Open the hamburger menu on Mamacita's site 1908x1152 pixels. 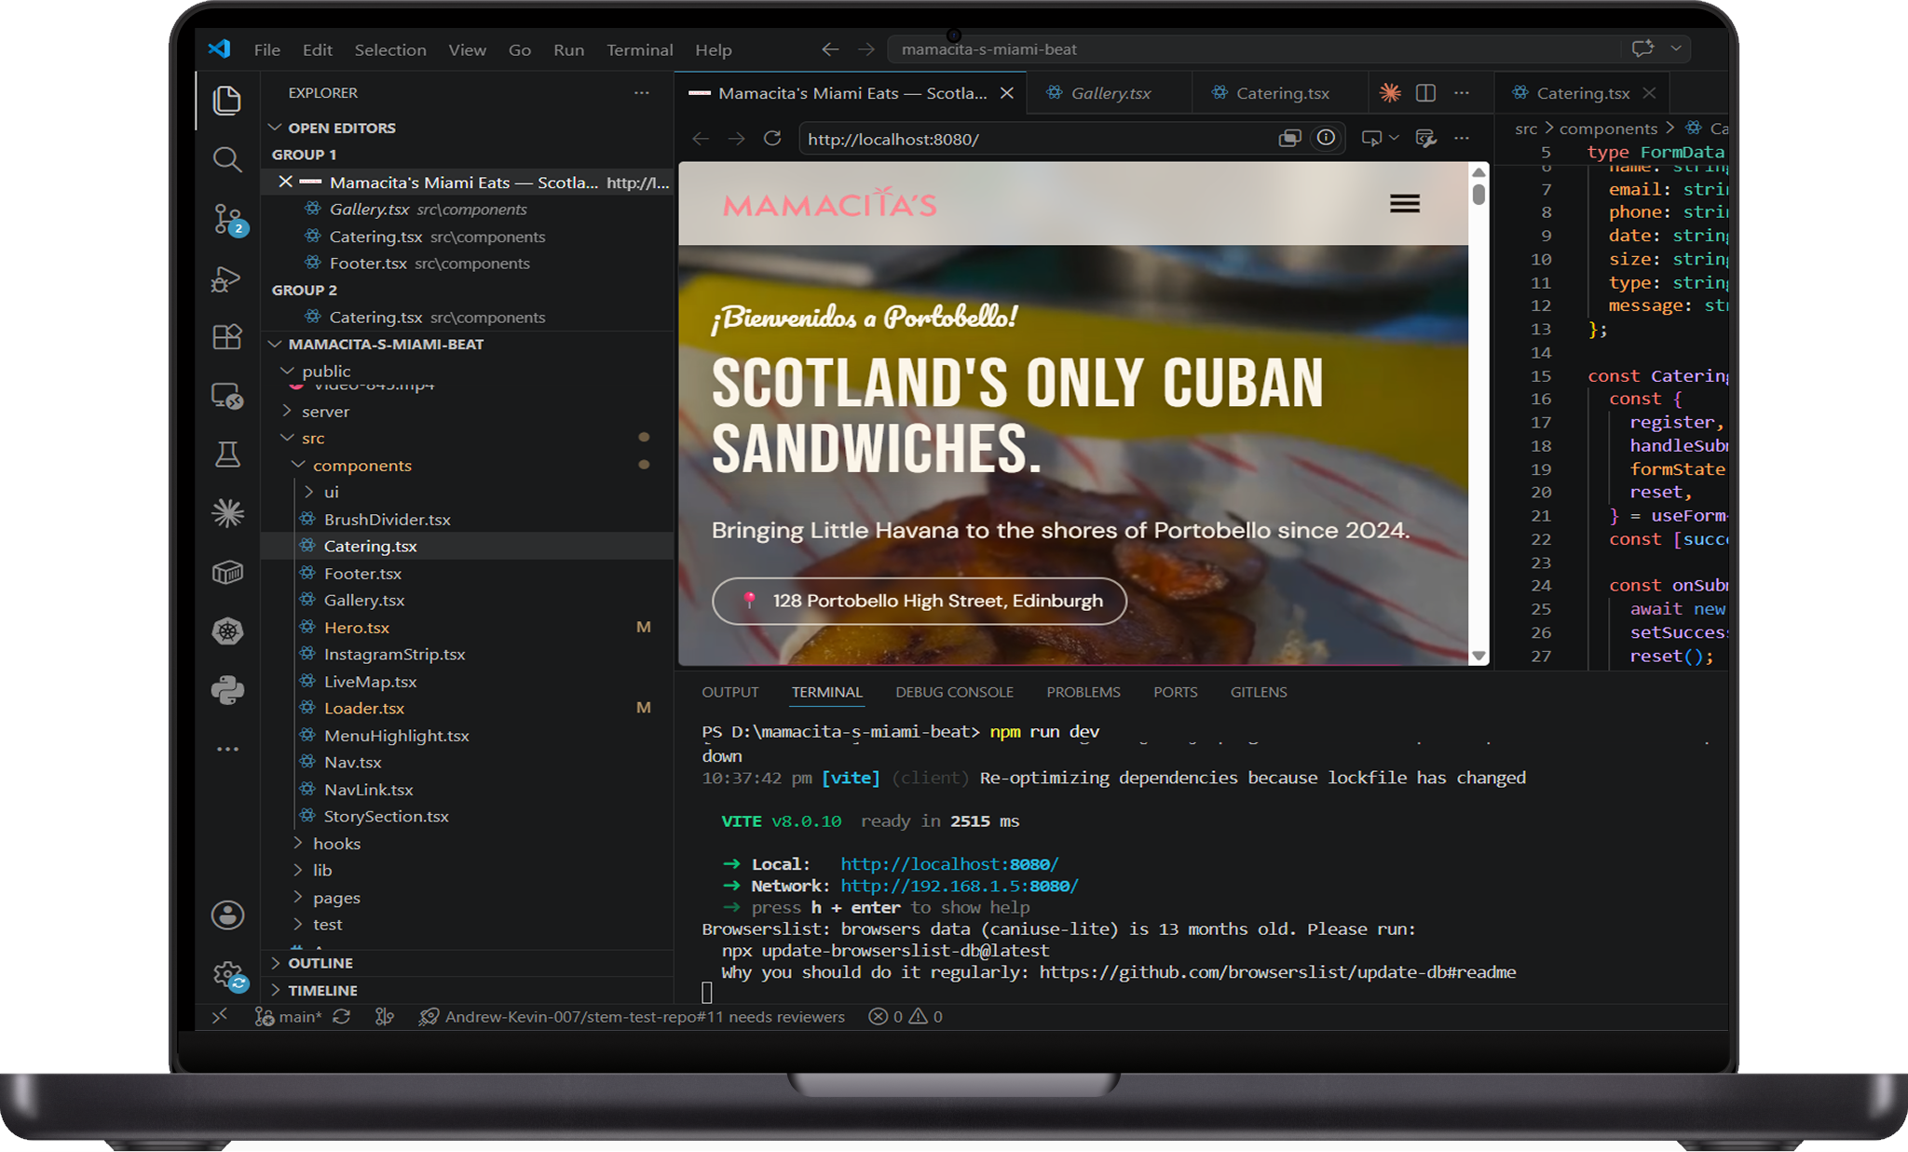(x=1405, y=204)
